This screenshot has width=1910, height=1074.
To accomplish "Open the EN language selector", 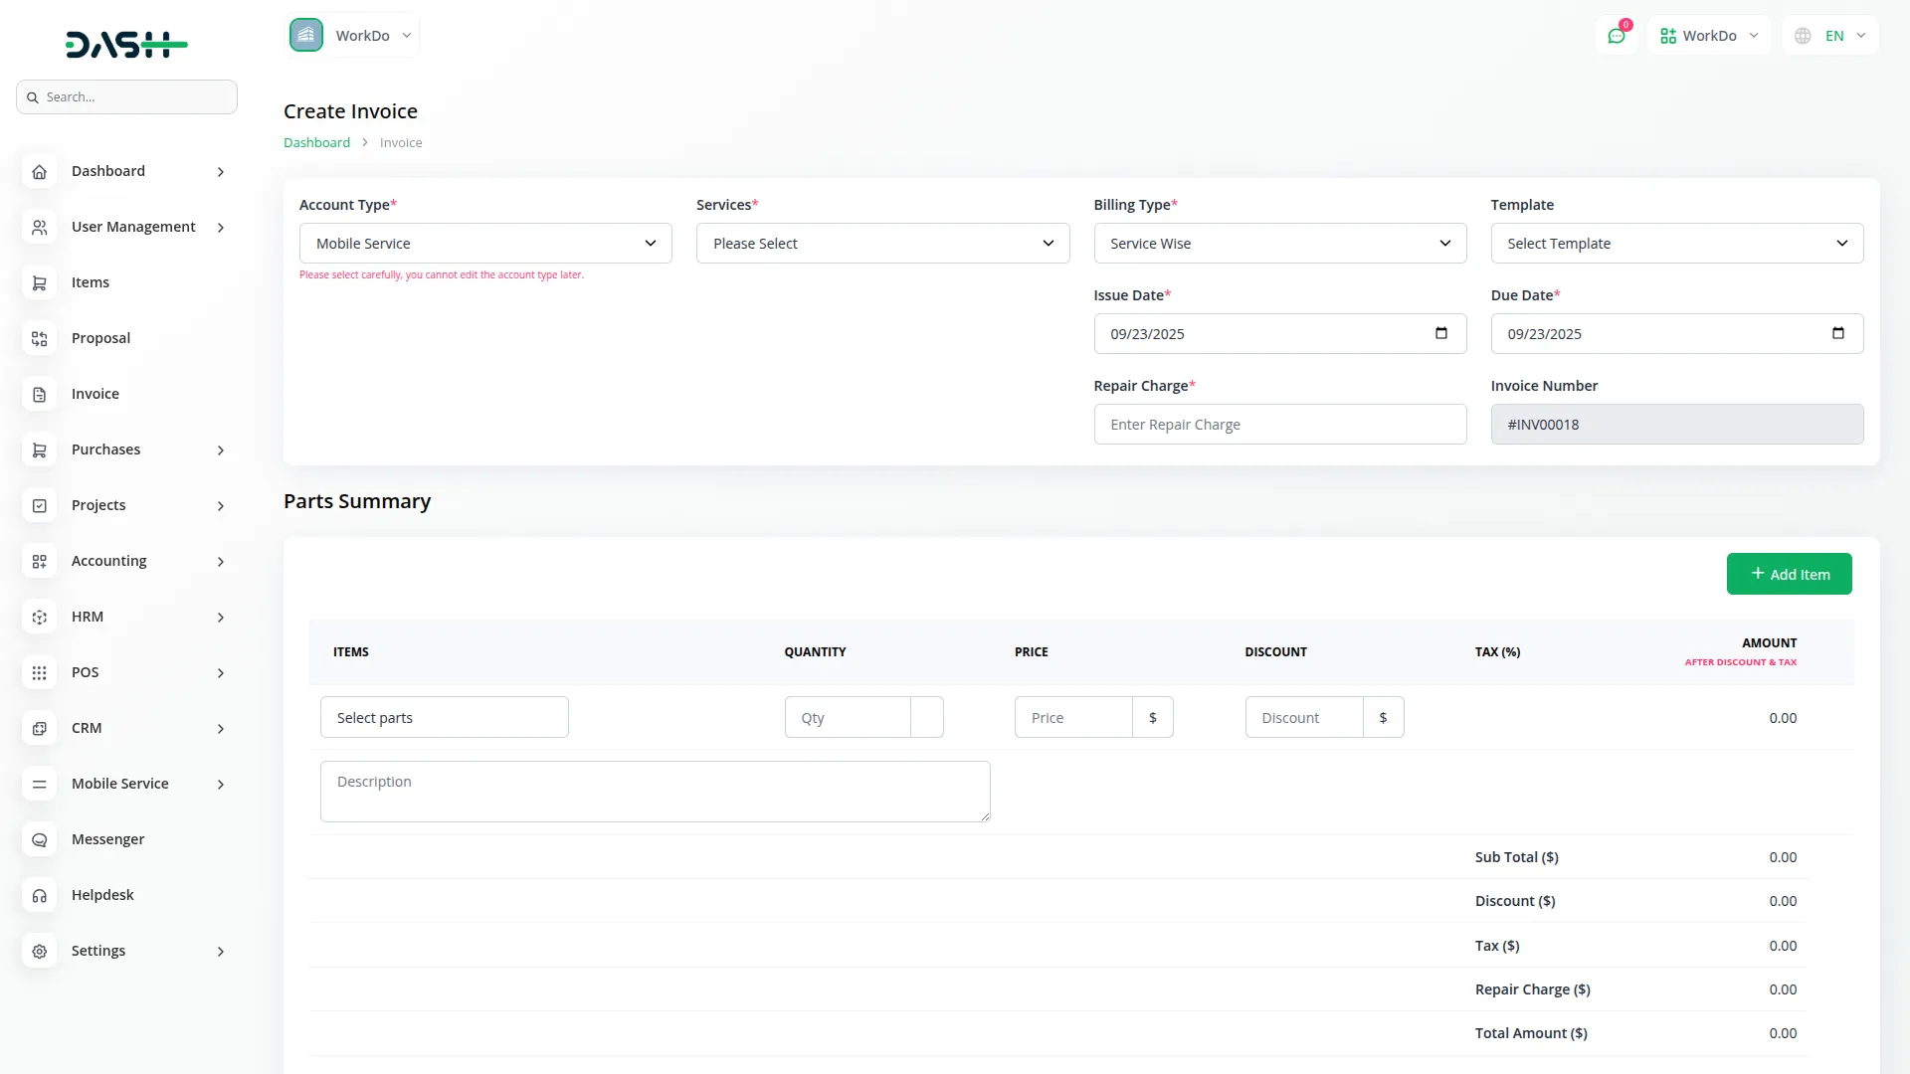I will (1830, 35).
